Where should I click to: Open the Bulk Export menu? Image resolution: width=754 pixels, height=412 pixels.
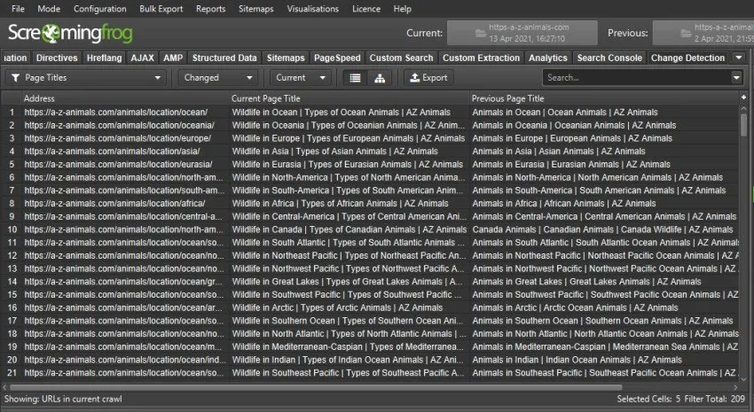pos(161,8)
